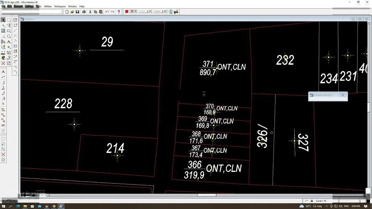Click the red active color swatch
The width and height of the screenshot is (372, 209).
pyautogui.click(x=127, y=11)
